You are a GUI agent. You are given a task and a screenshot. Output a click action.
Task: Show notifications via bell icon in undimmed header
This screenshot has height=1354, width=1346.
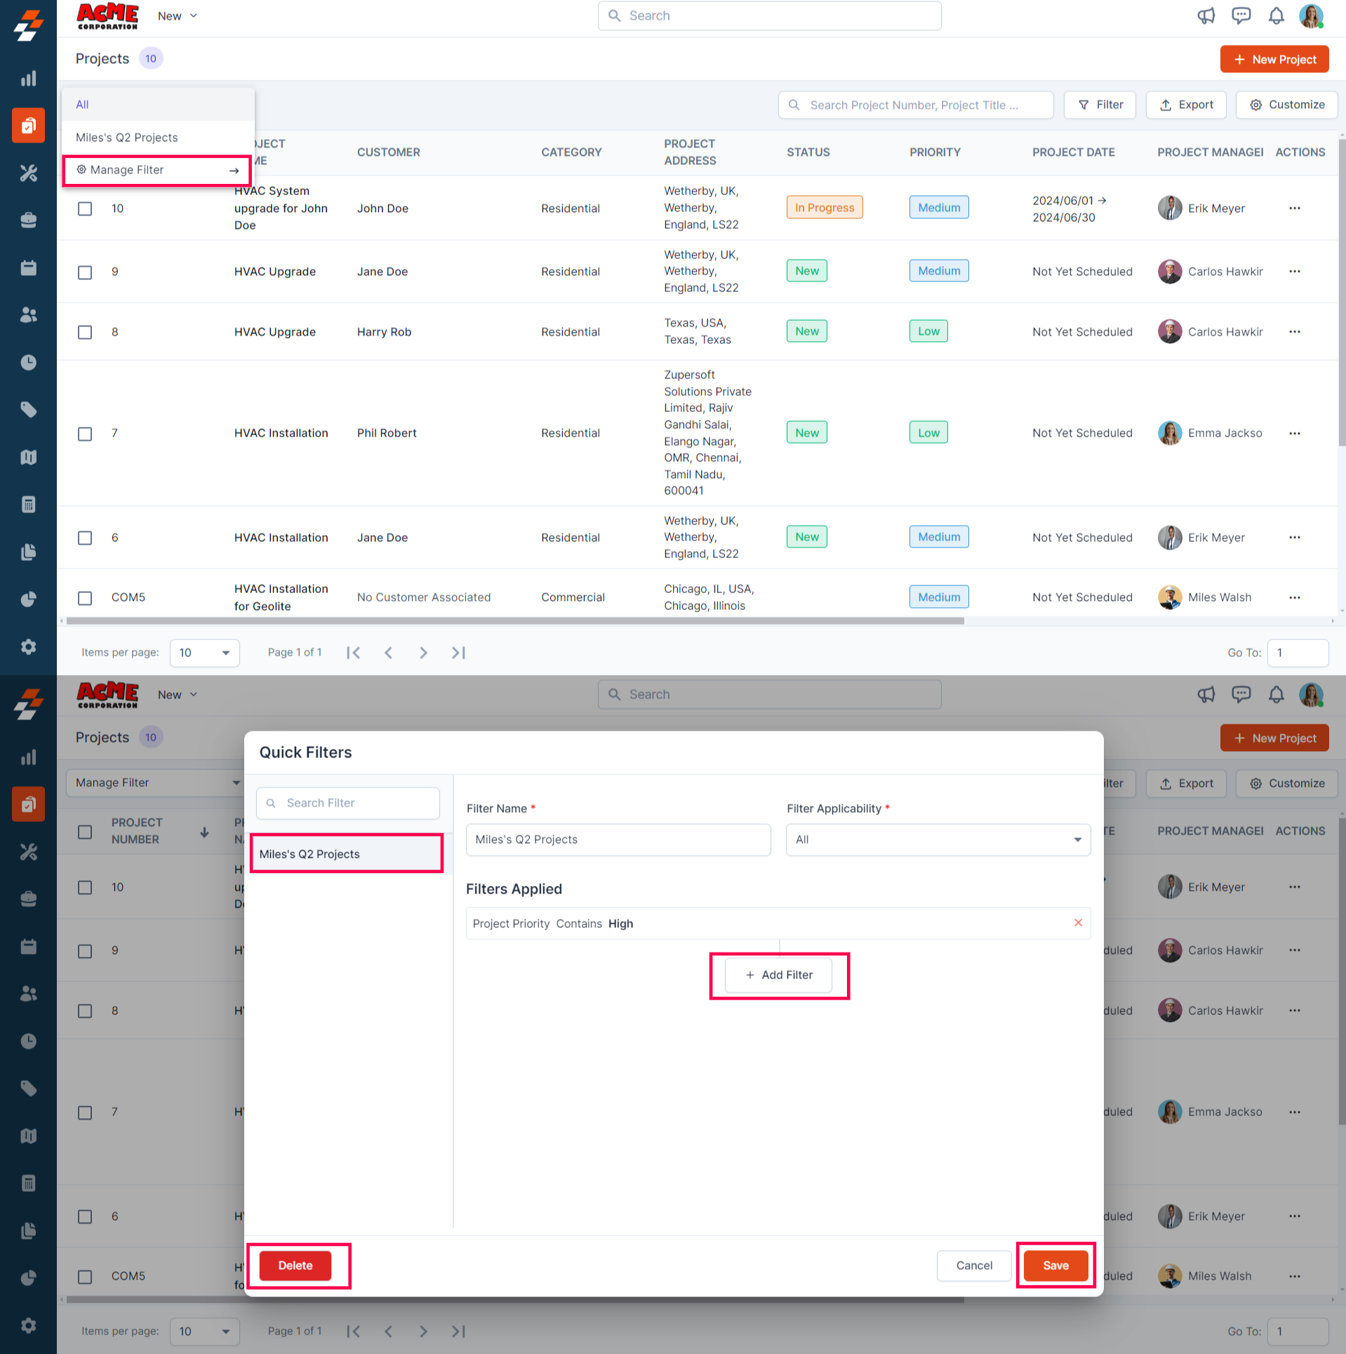click(1277, 15)
